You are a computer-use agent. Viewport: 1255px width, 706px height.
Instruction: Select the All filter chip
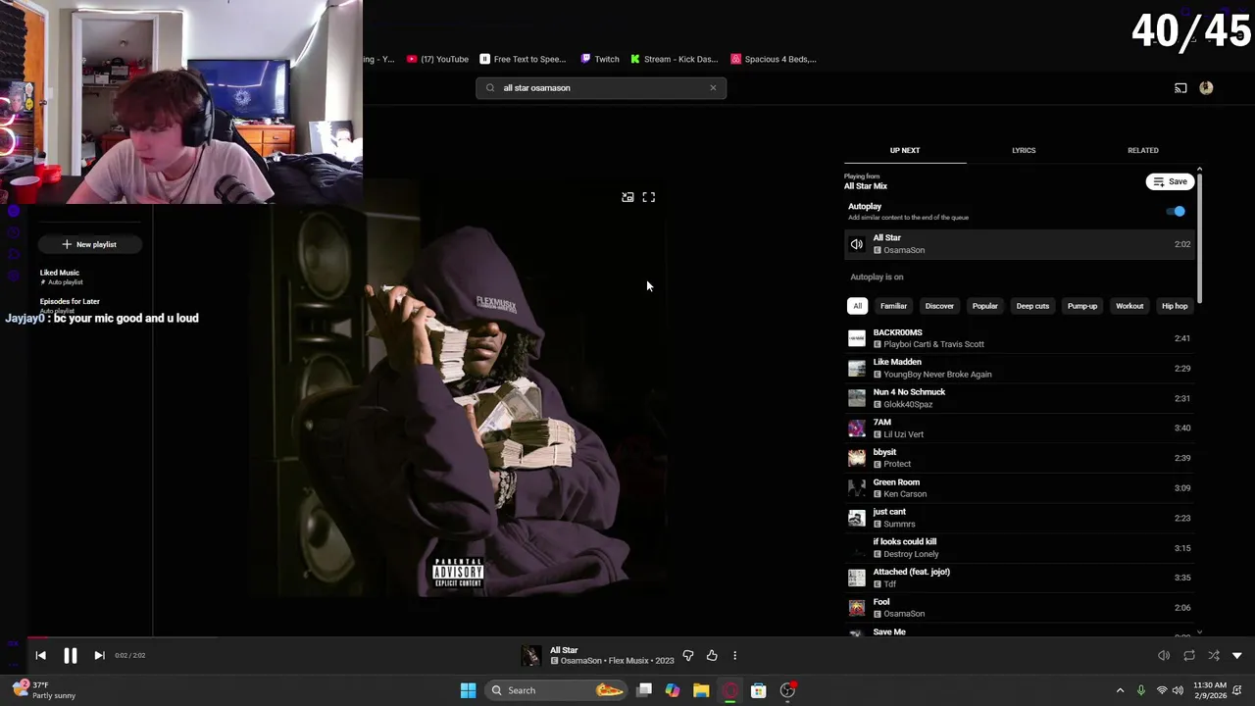[x=857, y=306]
